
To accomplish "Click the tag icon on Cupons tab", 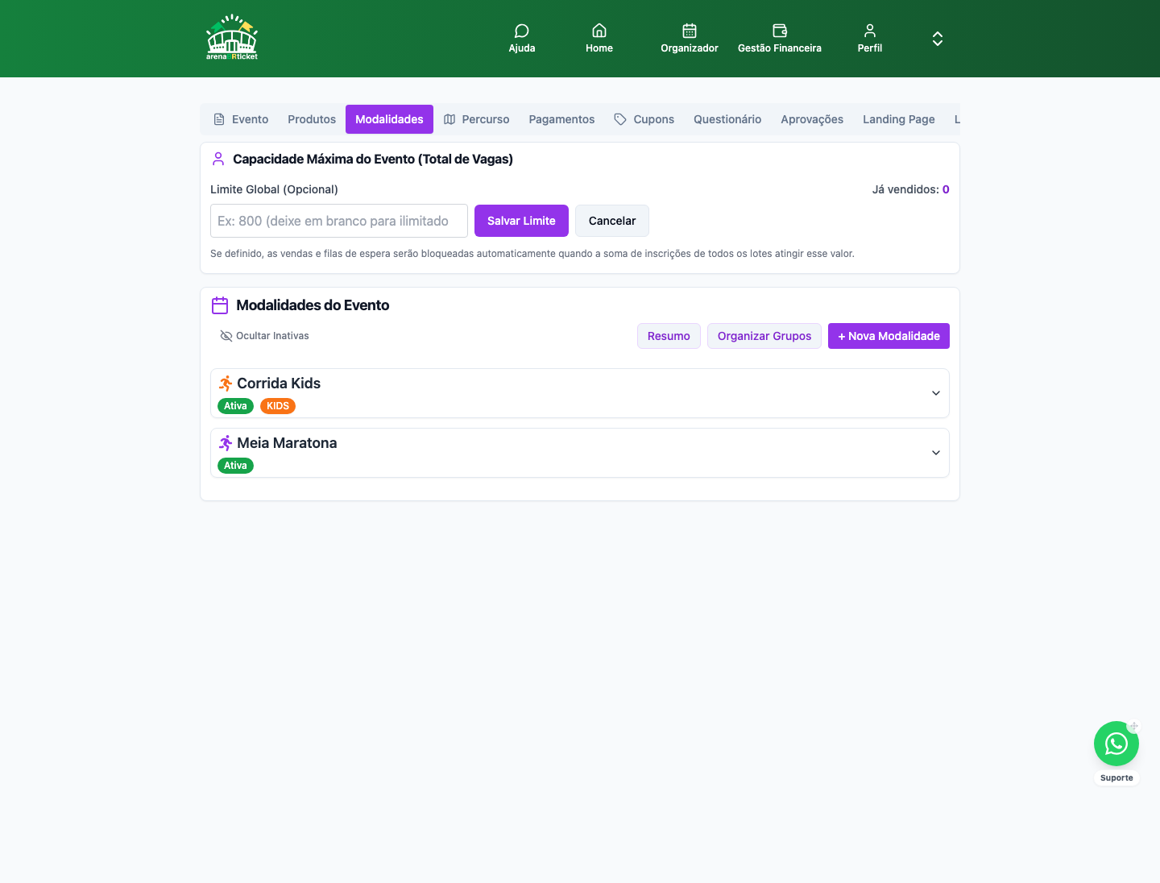I will point(620,119).
